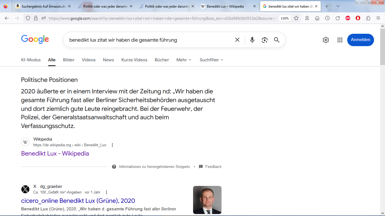
Task: Switch to Benedikt Lux Wikipedia browser tab
Action: coord(225,6)
